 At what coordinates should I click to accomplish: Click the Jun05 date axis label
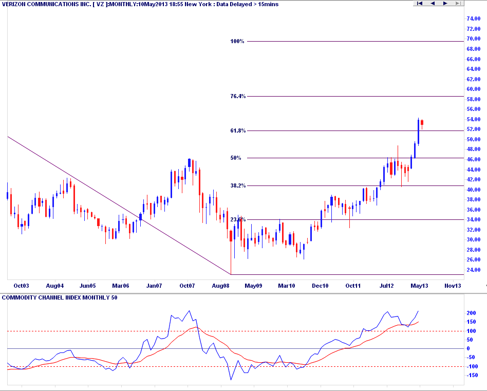(x=87, y=286)
